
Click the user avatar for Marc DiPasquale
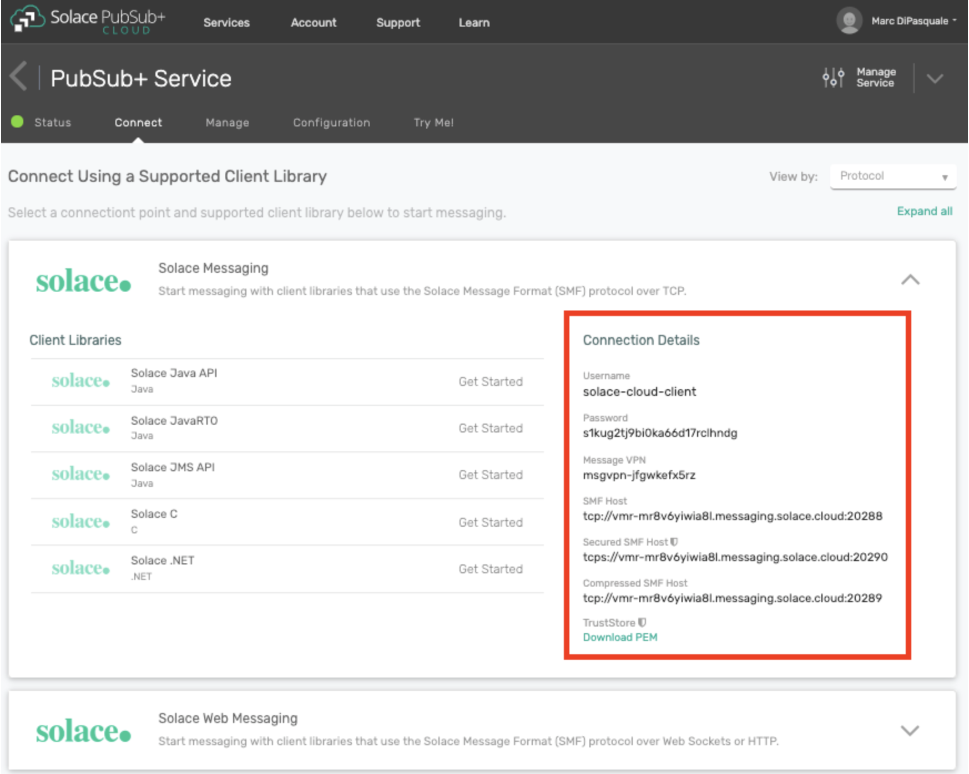point(849,21)
